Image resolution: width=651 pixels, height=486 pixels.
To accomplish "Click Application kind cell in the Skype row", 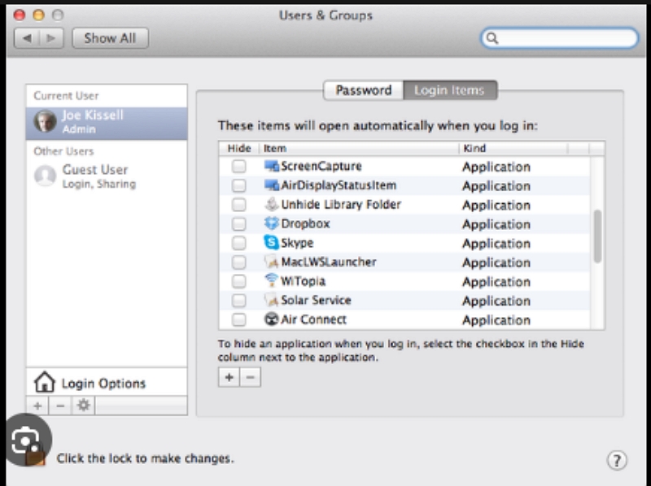I will click(x=496, y=244).
